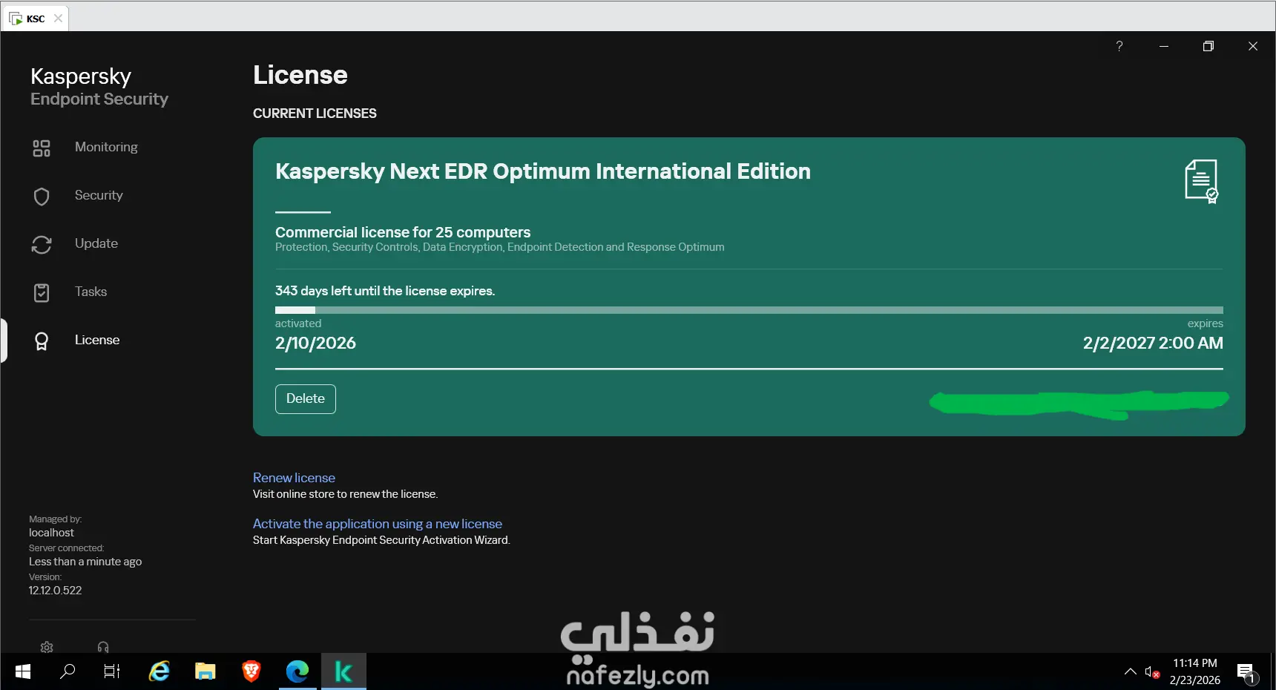Delete the current license
This screenshot has height=690, width=1276.
(x=306, y=399)
